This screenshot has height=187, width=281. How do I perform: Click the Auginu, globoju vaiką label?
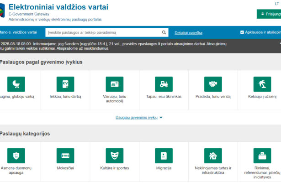[17, 96]
